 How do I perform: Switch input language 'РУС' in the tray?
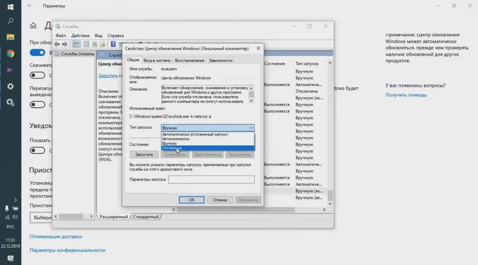(x=10, y=226)
